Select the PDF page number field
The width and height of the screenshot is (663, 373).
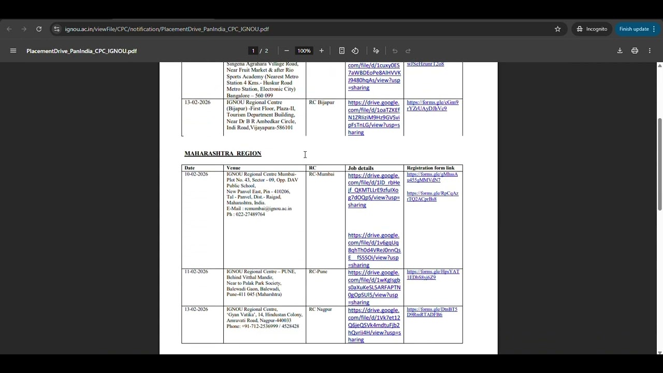253,51
